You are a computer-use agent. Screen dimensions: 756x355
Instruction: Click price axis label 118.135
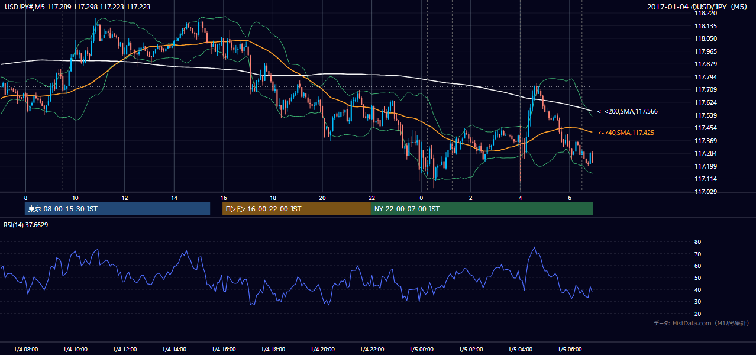706,26
